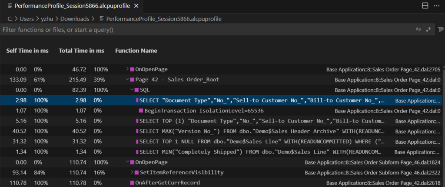
Task: Collapse Page 42 - Sales Order_Root node
Action: 127,80
